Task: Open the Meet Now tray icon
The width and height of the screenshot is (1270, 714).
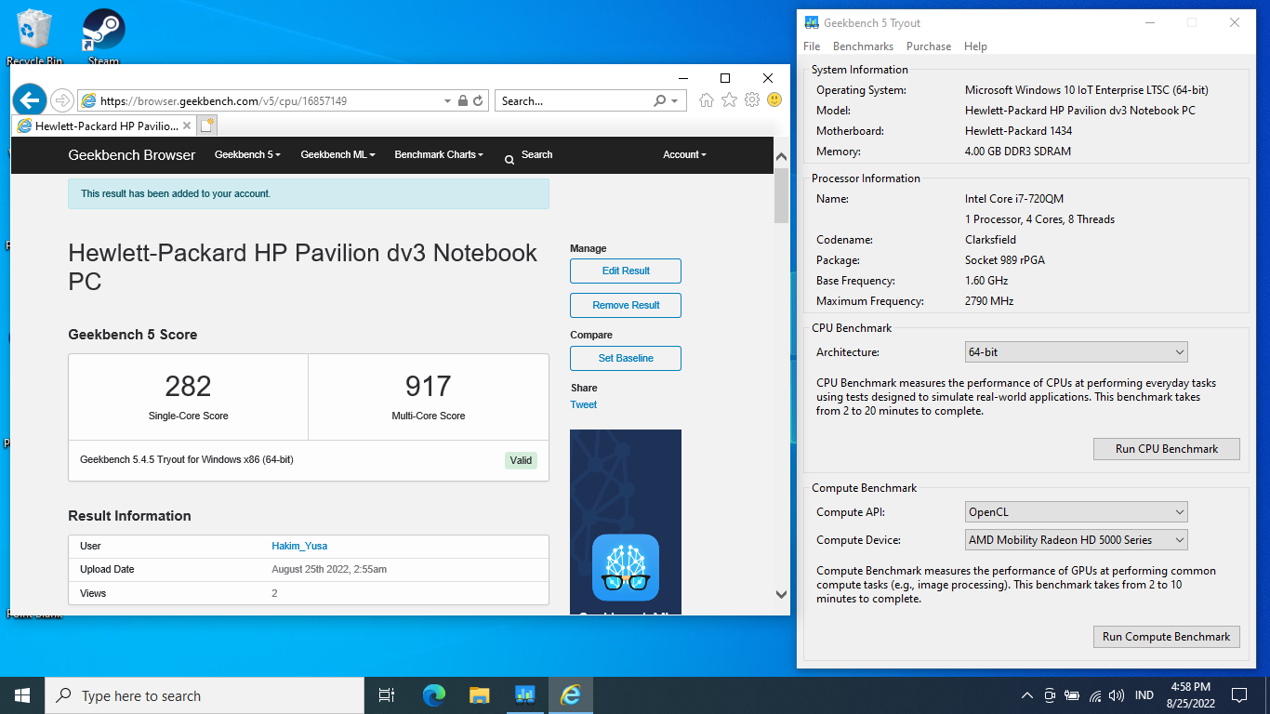Action: coord(1050,695)
